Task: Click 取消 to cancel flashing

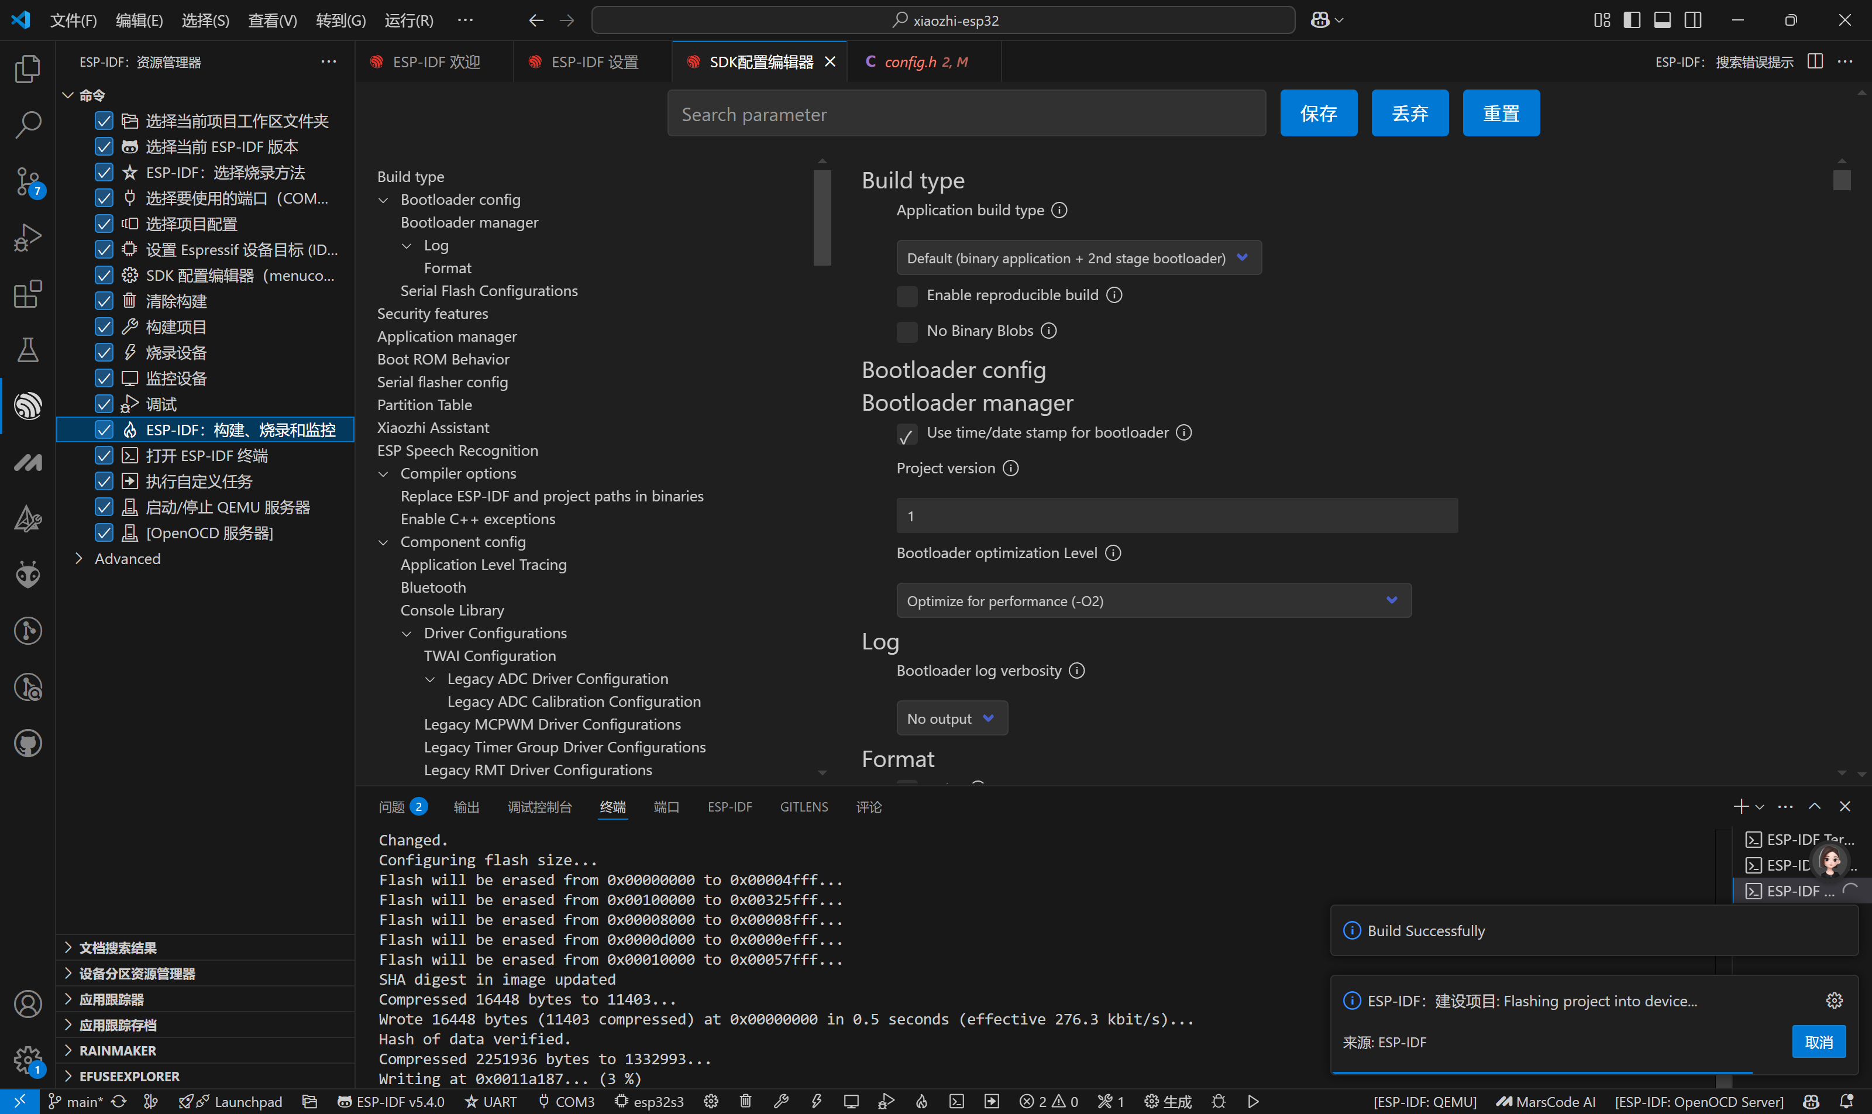Action: tap(1818, 1042)
